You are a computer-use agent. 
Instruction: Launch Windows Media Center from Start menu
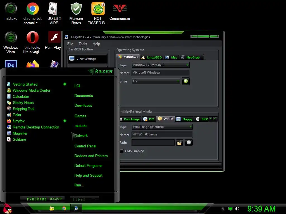point(31,91)
